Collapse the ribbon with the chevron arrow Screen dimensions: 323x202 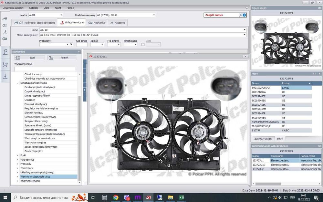click(247, 8)
